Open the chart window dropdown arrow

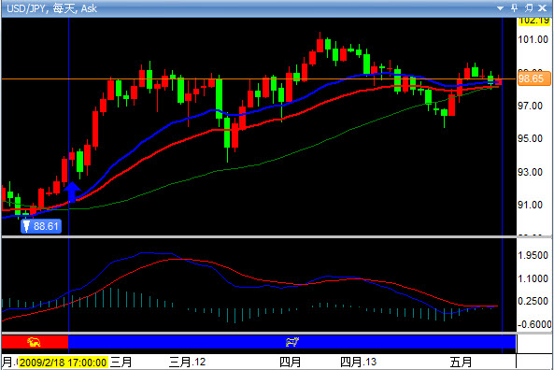(500, 8)
